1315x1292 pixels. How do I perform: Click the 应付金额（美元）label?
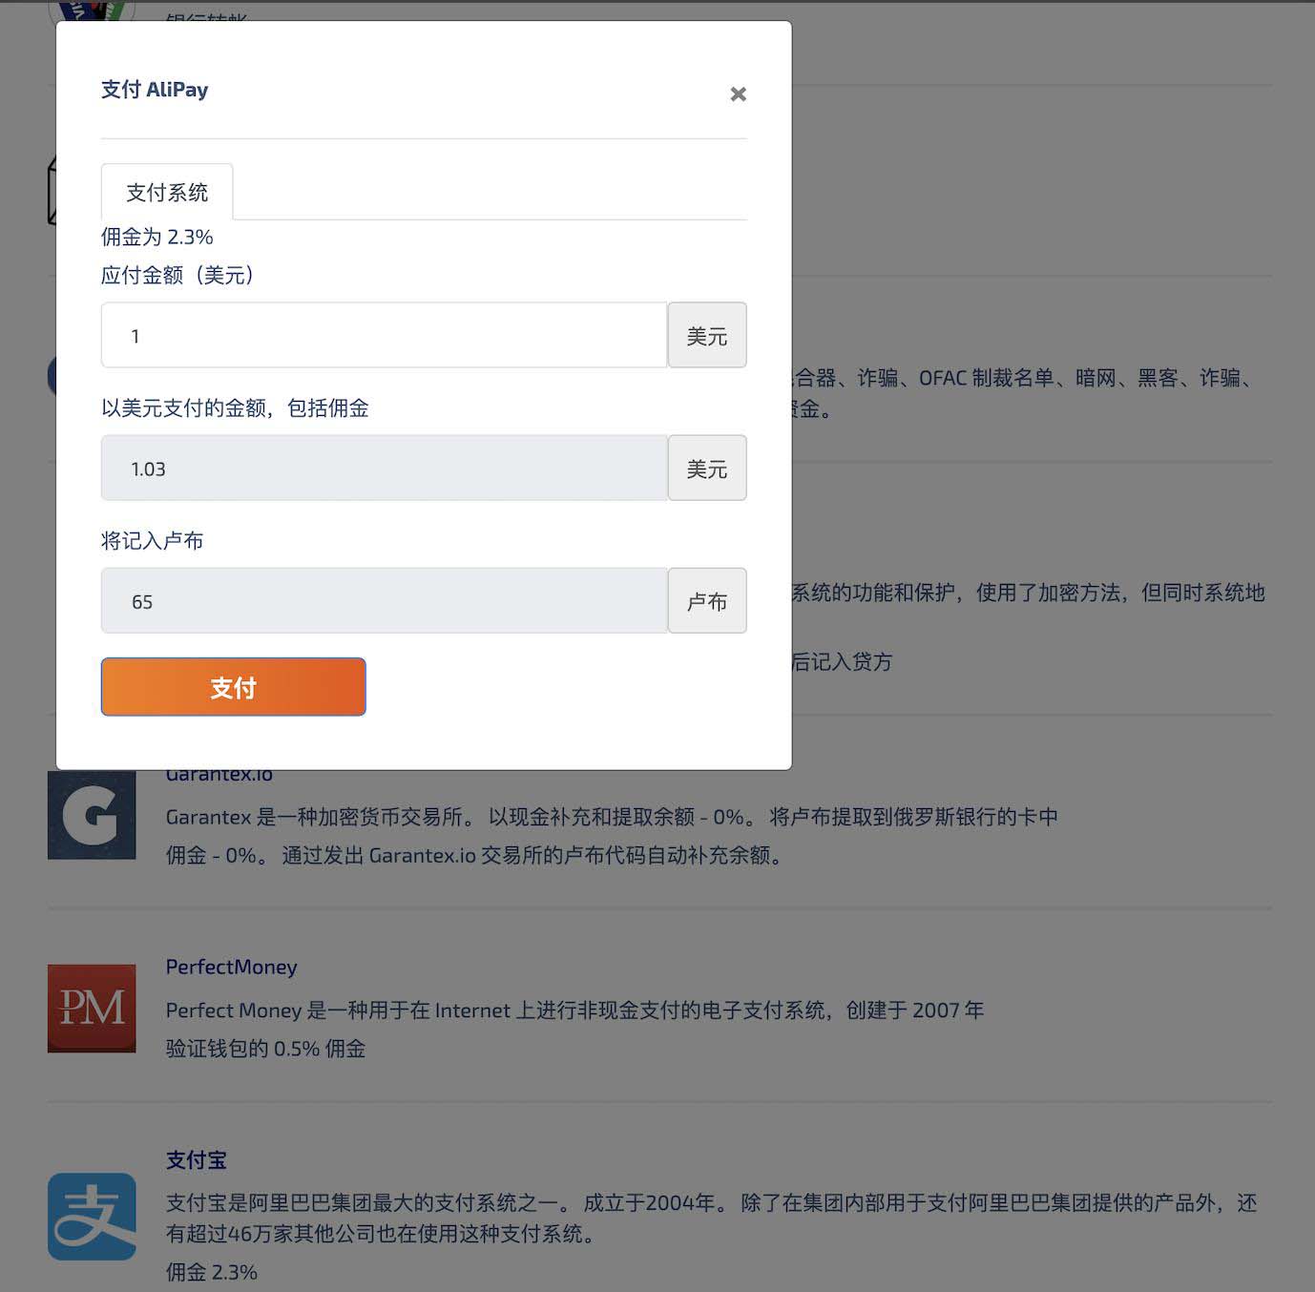coord(177,276)
